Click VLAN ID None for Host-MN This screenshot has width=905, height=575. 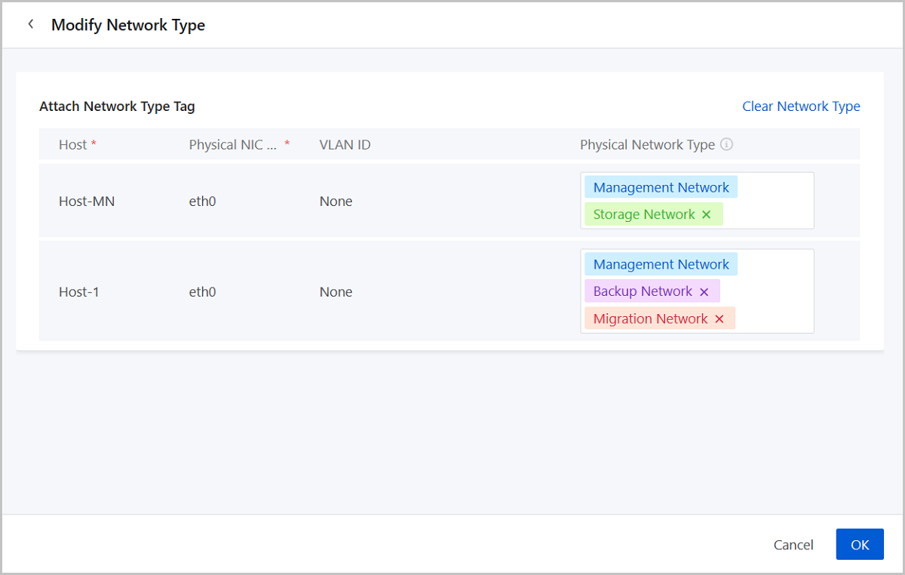pyautogui.click(x=336, y=201)
